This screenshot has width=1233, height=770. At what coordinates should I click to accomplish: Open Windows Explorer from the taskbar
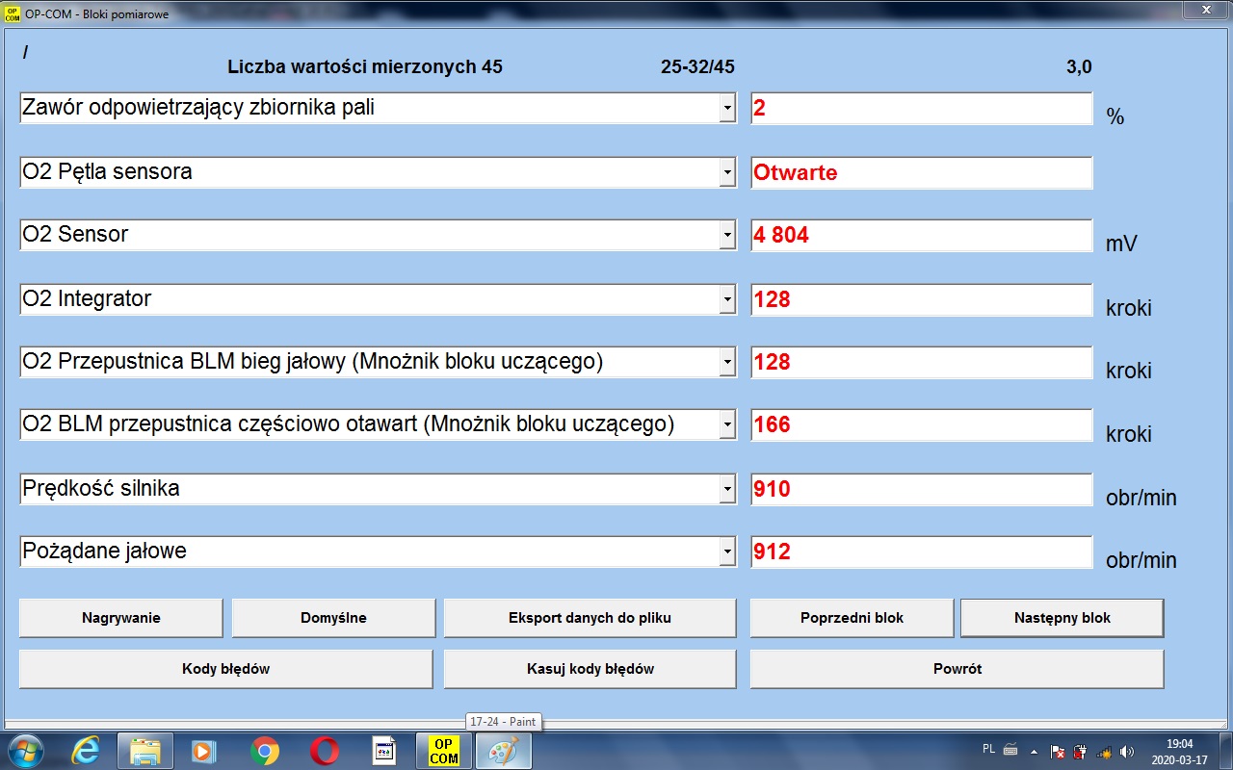click(145, 751)
